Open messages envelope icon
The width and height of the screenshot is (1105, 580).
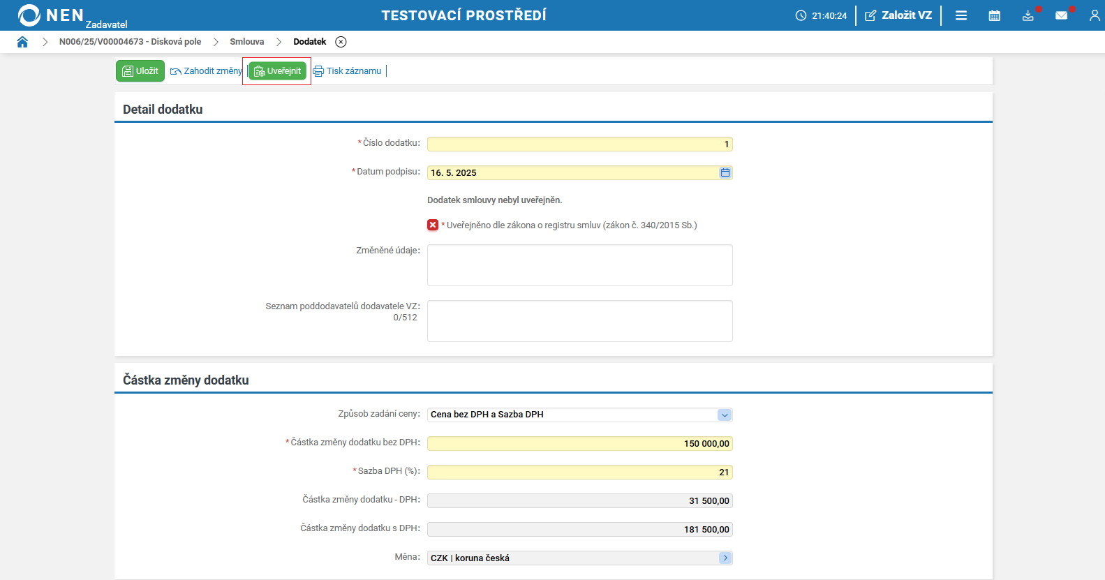(1061, 15)
